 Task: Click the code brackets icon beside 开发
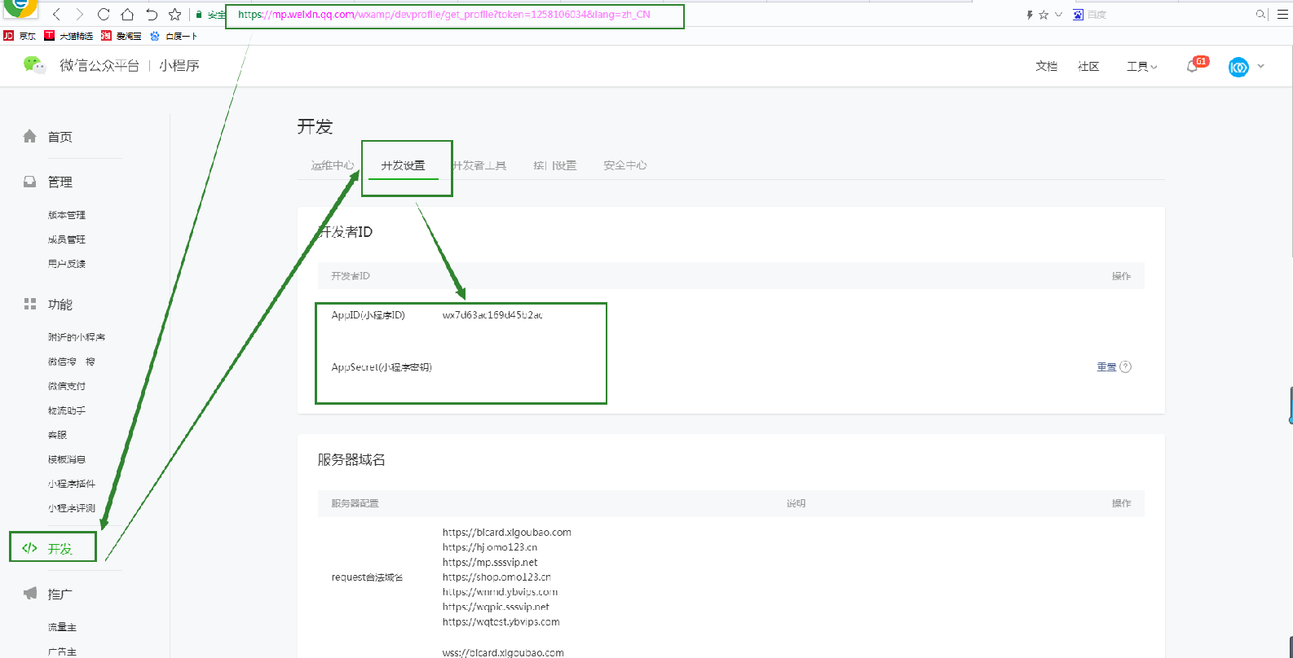29,548
